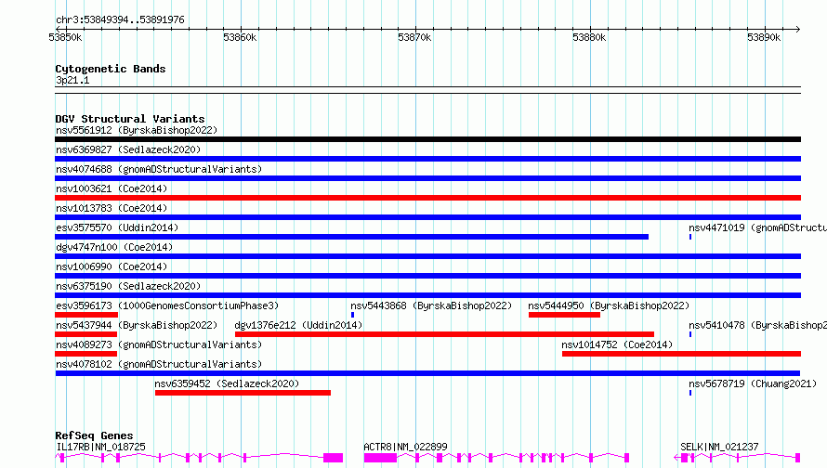827x468 pixels.
Task: Select the Cytogenetic Bands track title
Action: pyautogui.click(x=111, y=69)
